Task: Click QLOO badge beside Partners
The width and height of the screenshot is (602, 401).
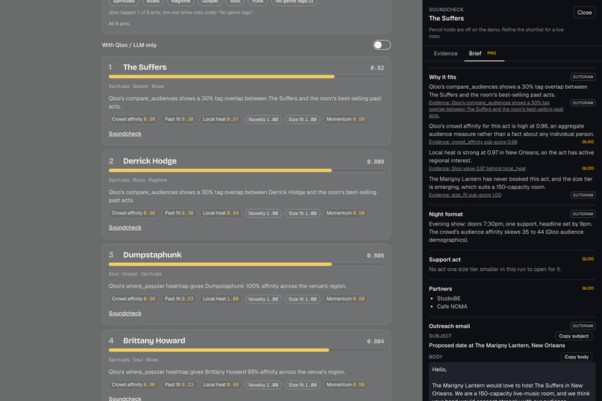Action: pos(588,288)
